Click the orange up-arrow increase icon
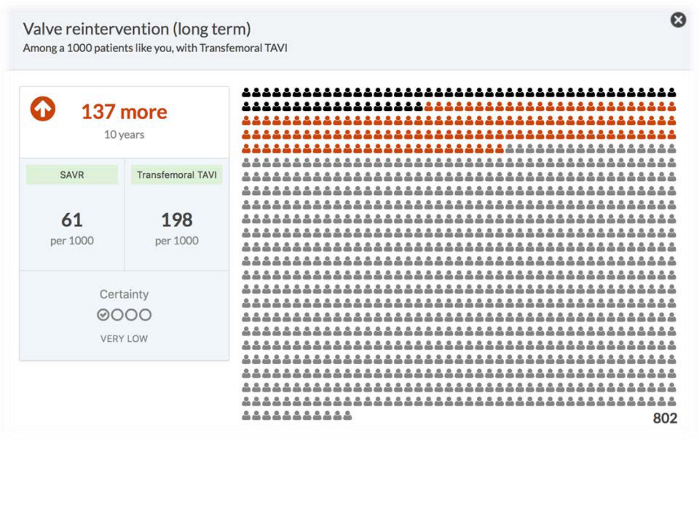 pyautogui.click(x=43, y=109)
